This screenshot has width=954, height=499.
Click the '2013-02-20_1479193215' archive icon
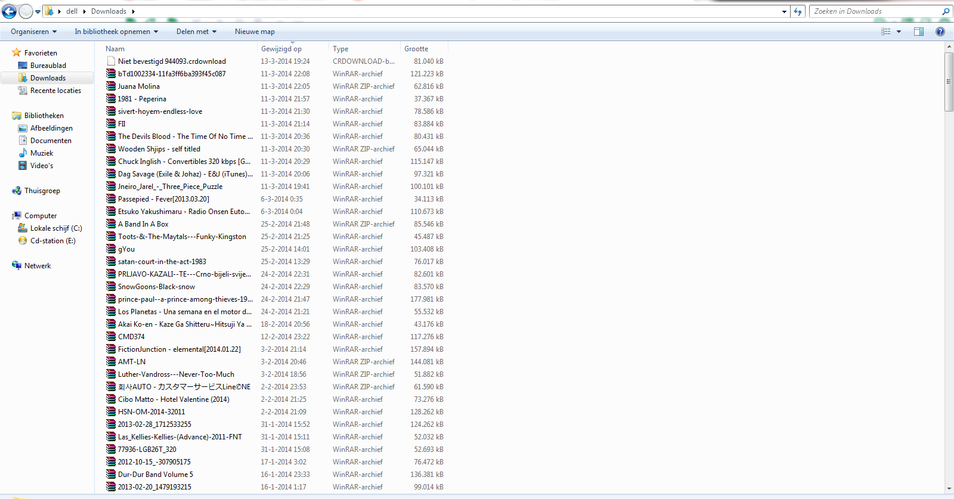pyautogui.click(x=111, y=487)
